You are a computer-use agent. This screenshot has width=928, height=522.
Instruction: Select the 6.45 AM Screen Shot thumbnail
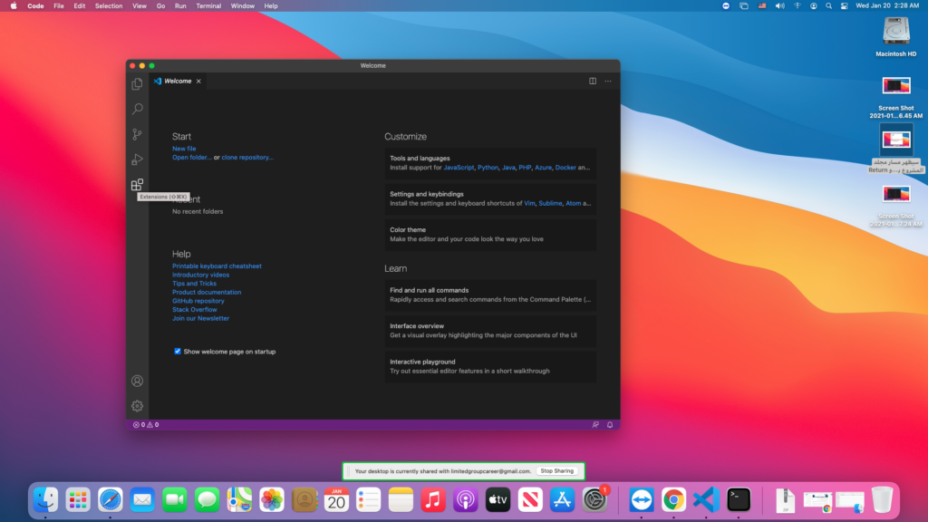896,86
